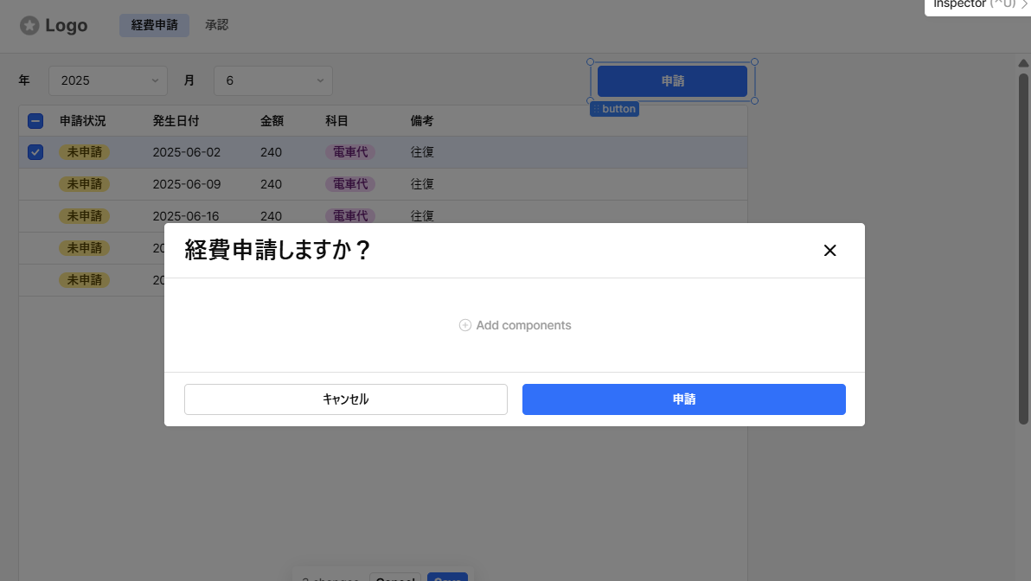
Task: Close the 経費申請しますか？ dialog
Action: pos(829,251)
